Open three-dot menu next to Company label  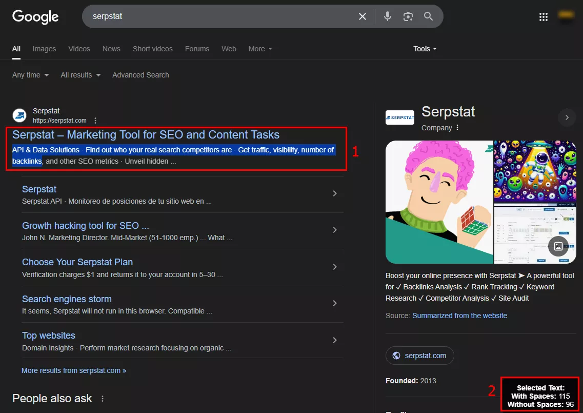point(457,128)
